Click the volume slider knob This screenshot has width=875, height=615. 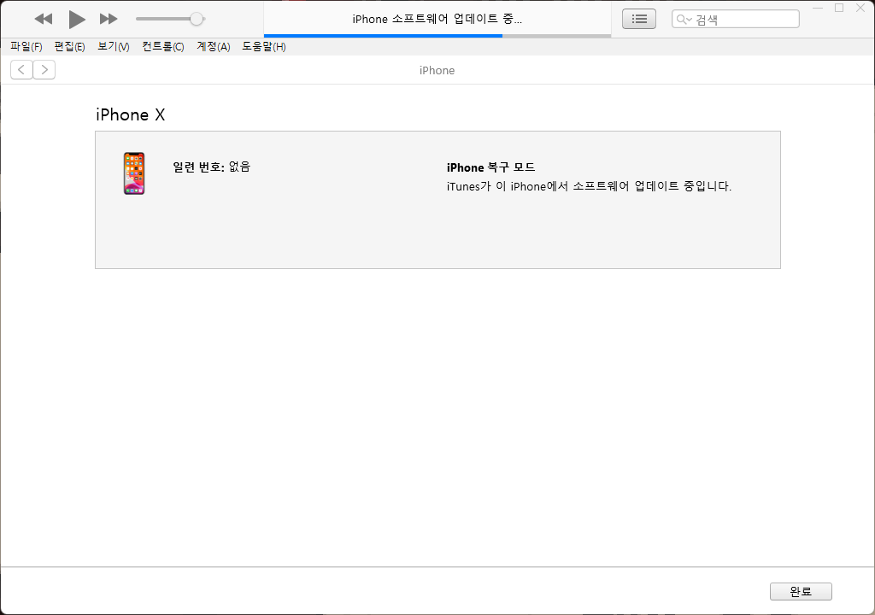tap(197, 19)
